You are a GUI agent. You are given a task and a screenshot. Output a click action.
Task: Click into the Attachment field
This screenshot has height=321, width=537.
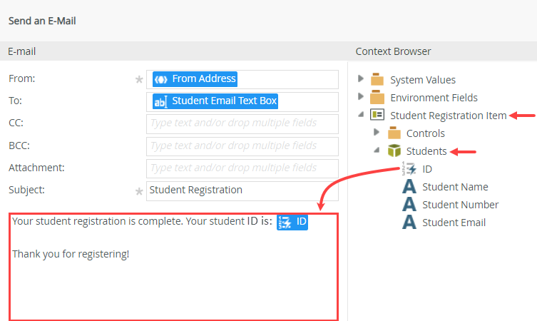pyautogui.click(x=242, y=168)
